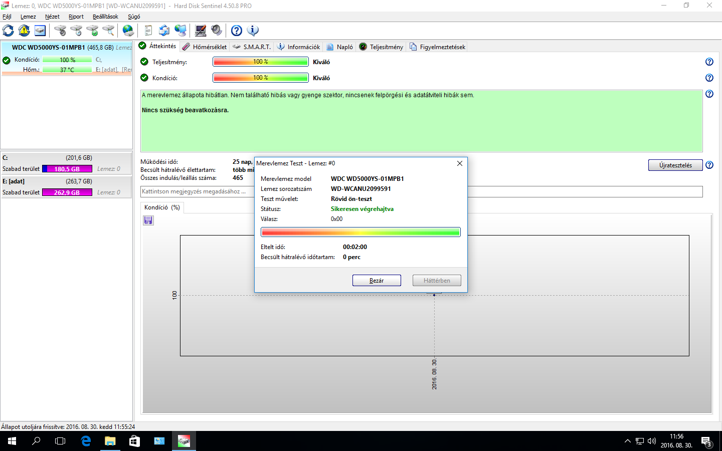Image resolution: width=722 pixels, height=451 pixels.
Task: Switch to the Információk tab
Action: coord(298,47)
